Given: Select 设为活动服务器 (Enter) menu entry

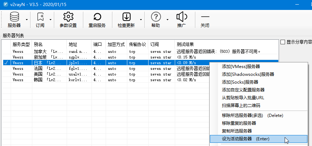Looking at the screenshot, I should click(259, 139).
